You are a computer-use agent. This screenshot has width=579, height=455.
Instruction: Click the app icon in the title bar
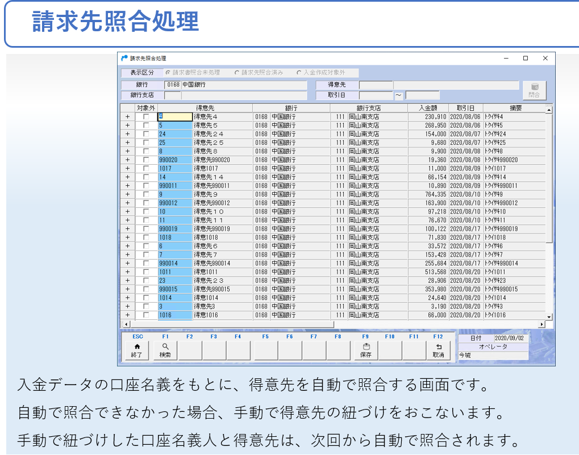click(x=124, y=59)
